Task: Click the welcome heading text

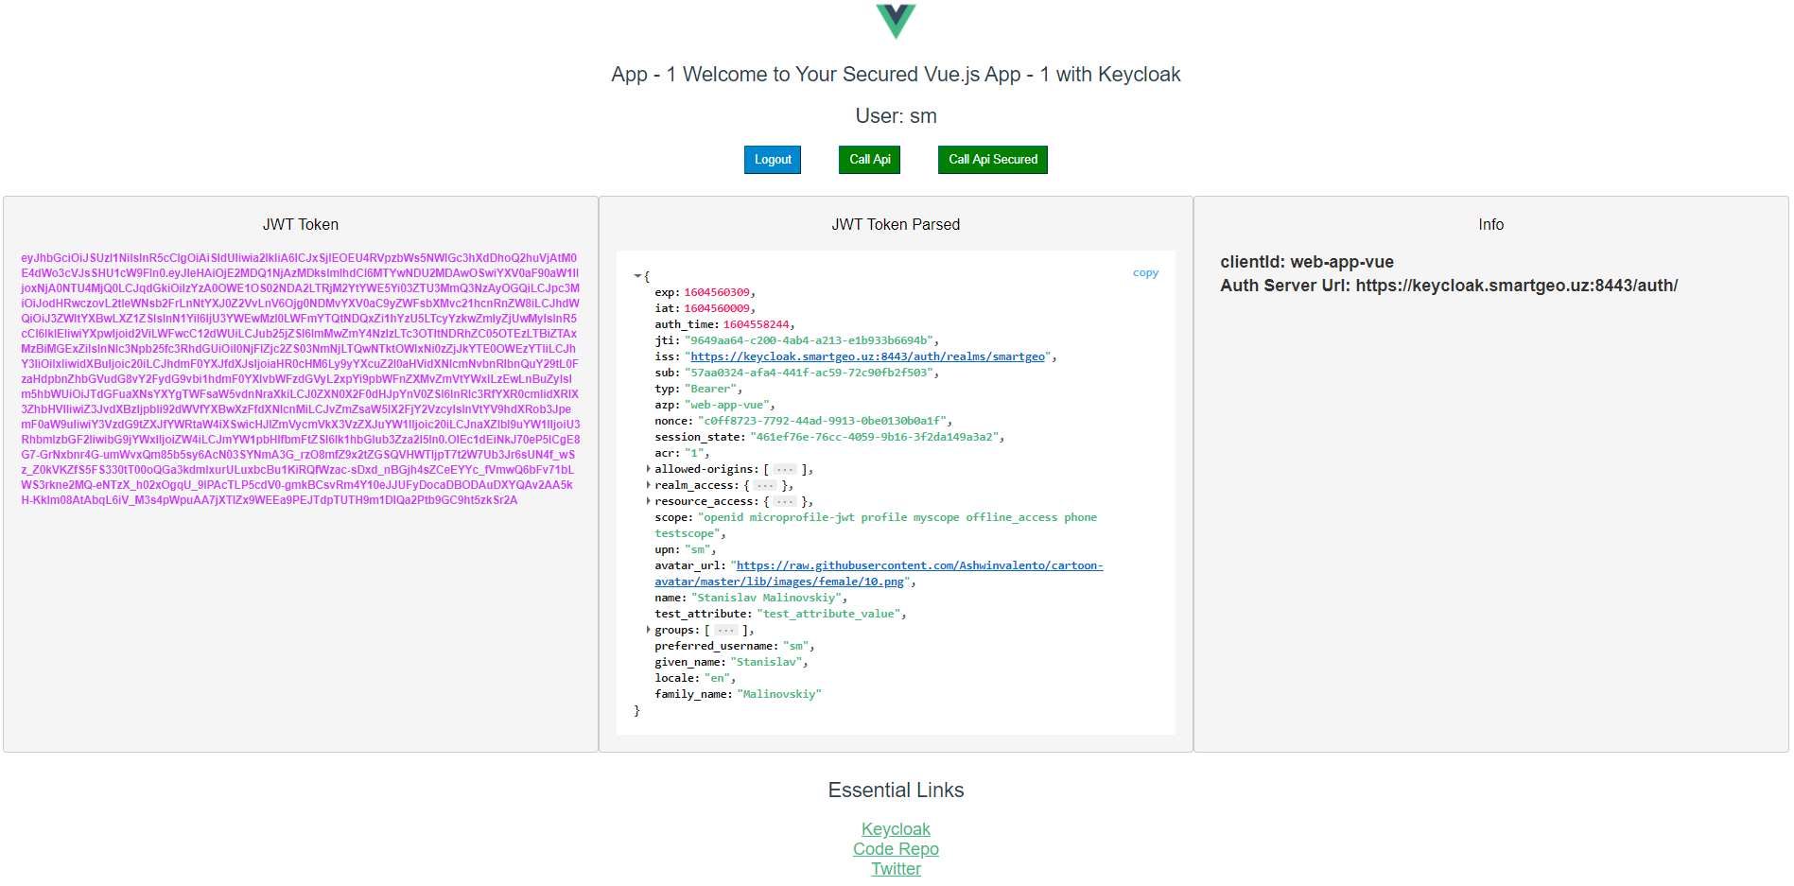Action: (x=896, y=75)
